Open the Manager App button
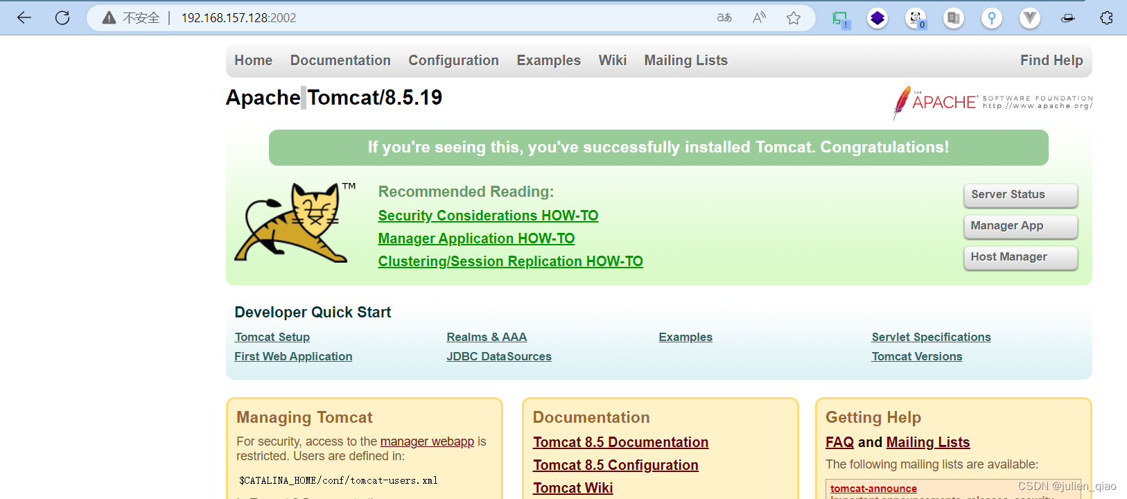This screenshot has width=1127, height=499. (x=1020, y=226)
